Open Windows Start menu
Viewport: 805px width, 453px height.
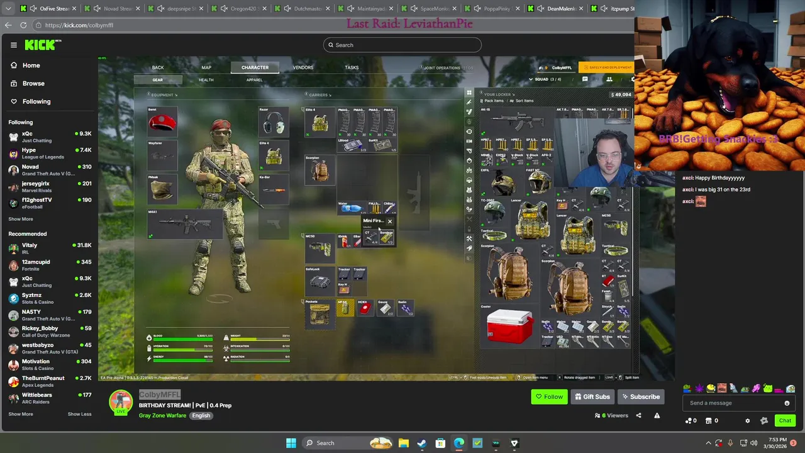[x=291, y=443]
